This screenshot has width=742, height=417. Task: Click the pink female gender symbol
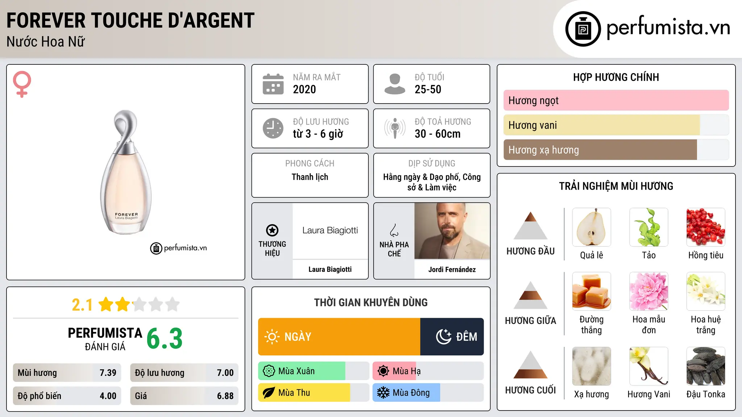(22, 84)
